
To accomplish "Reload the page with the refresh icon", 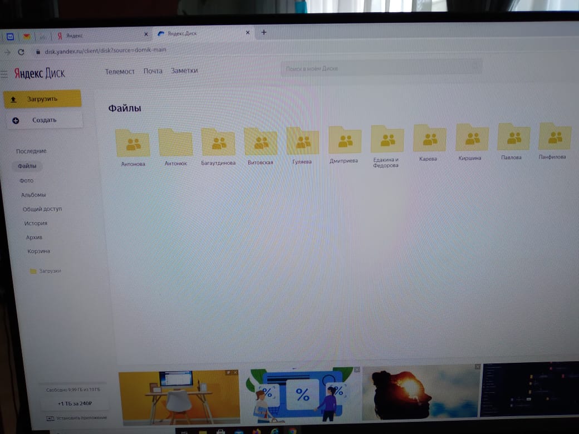I will 21,52.
